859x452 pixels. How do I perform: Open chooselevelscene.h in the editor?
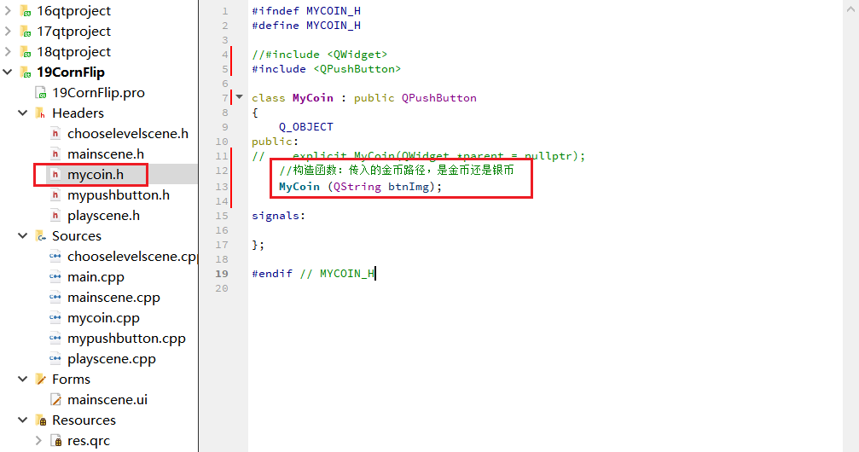point(128,134)
